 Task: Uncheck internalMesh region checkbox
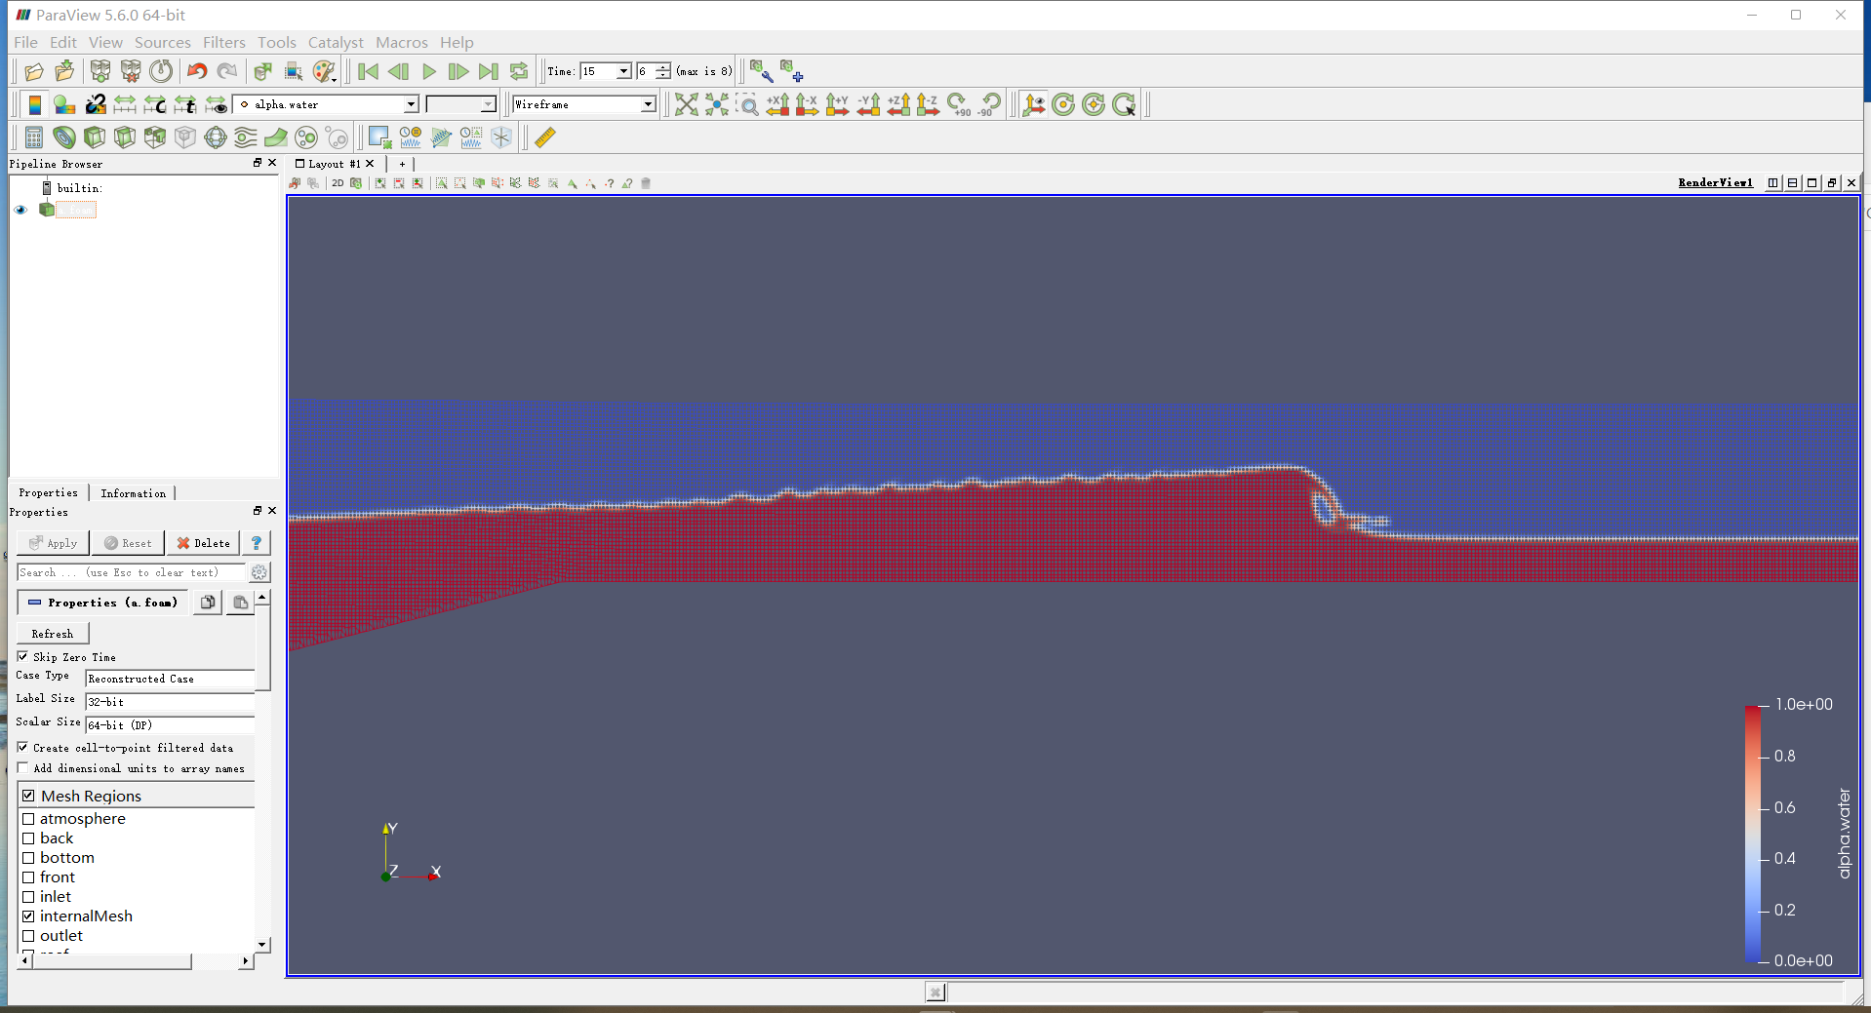28,916
